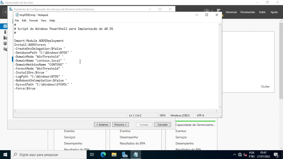The height and width of the screenshot is (159, 283).
Task: Click the -Force:$true line
Action: click(x=25, y=88)
